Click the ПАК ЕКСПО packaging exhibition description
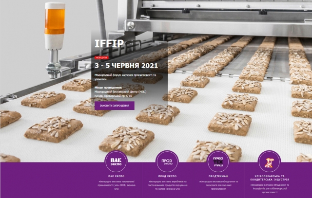312x198 pixels. [116, 185]
